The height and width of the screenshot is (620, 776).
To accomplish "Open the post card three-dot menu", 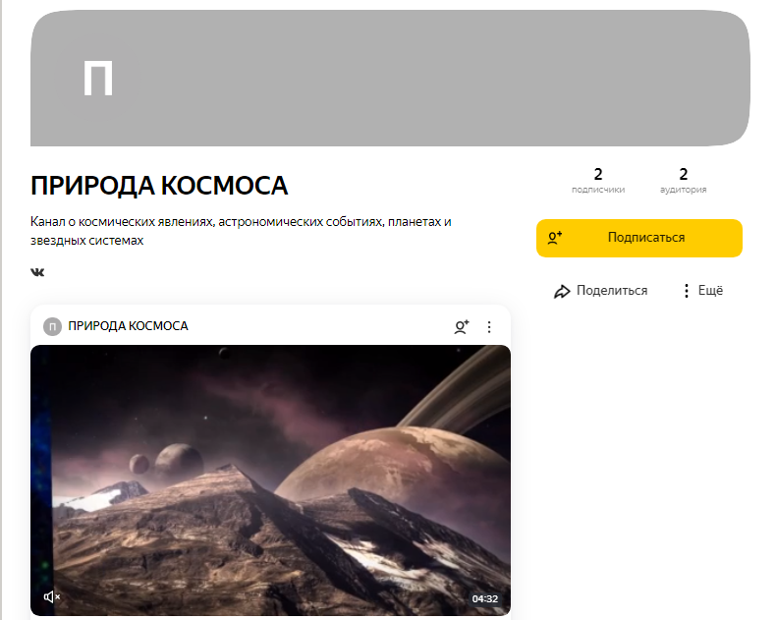I will click(489, 327).
